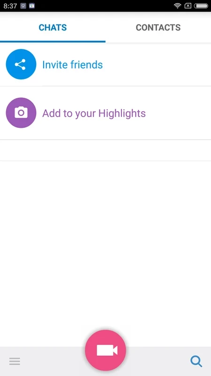Tap the first gray notification icon in status bar
The height and width of the screenshot is (376, 211).
(x=23, y=6)
